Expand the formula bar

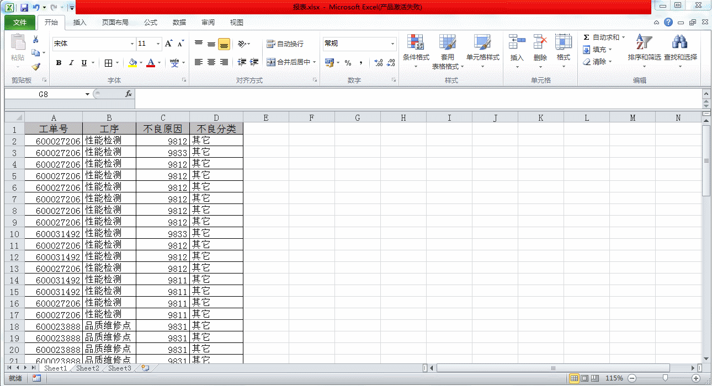pos(706,94)
